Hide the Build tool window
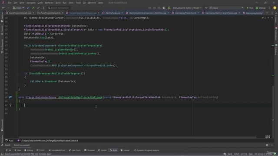 point(272,145)
